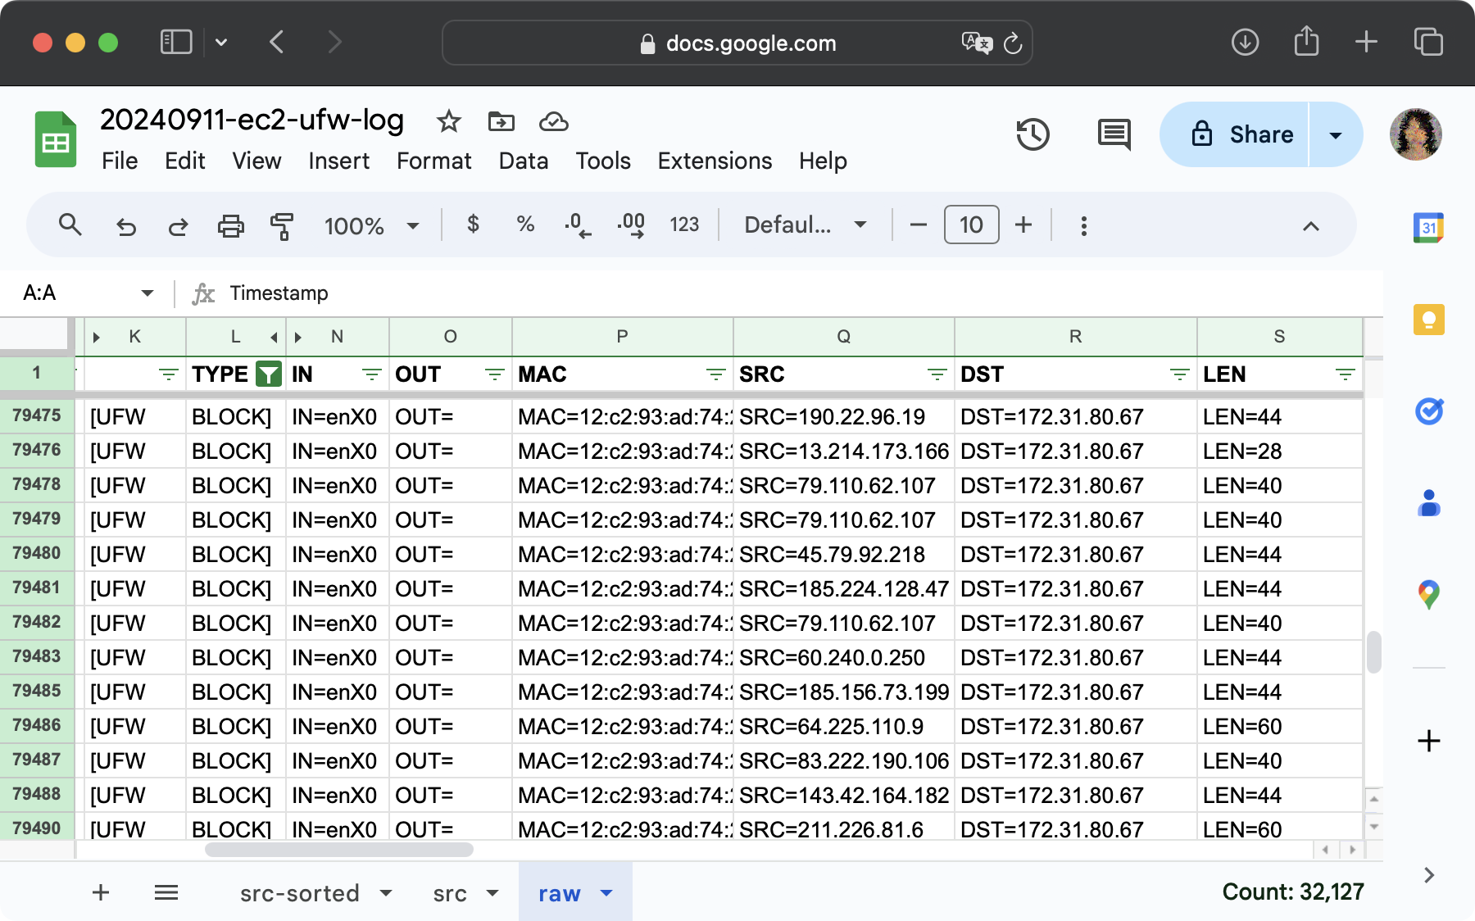1475x921 pixels.
Task: Open the Extensions menu
Action: point(714,161)
